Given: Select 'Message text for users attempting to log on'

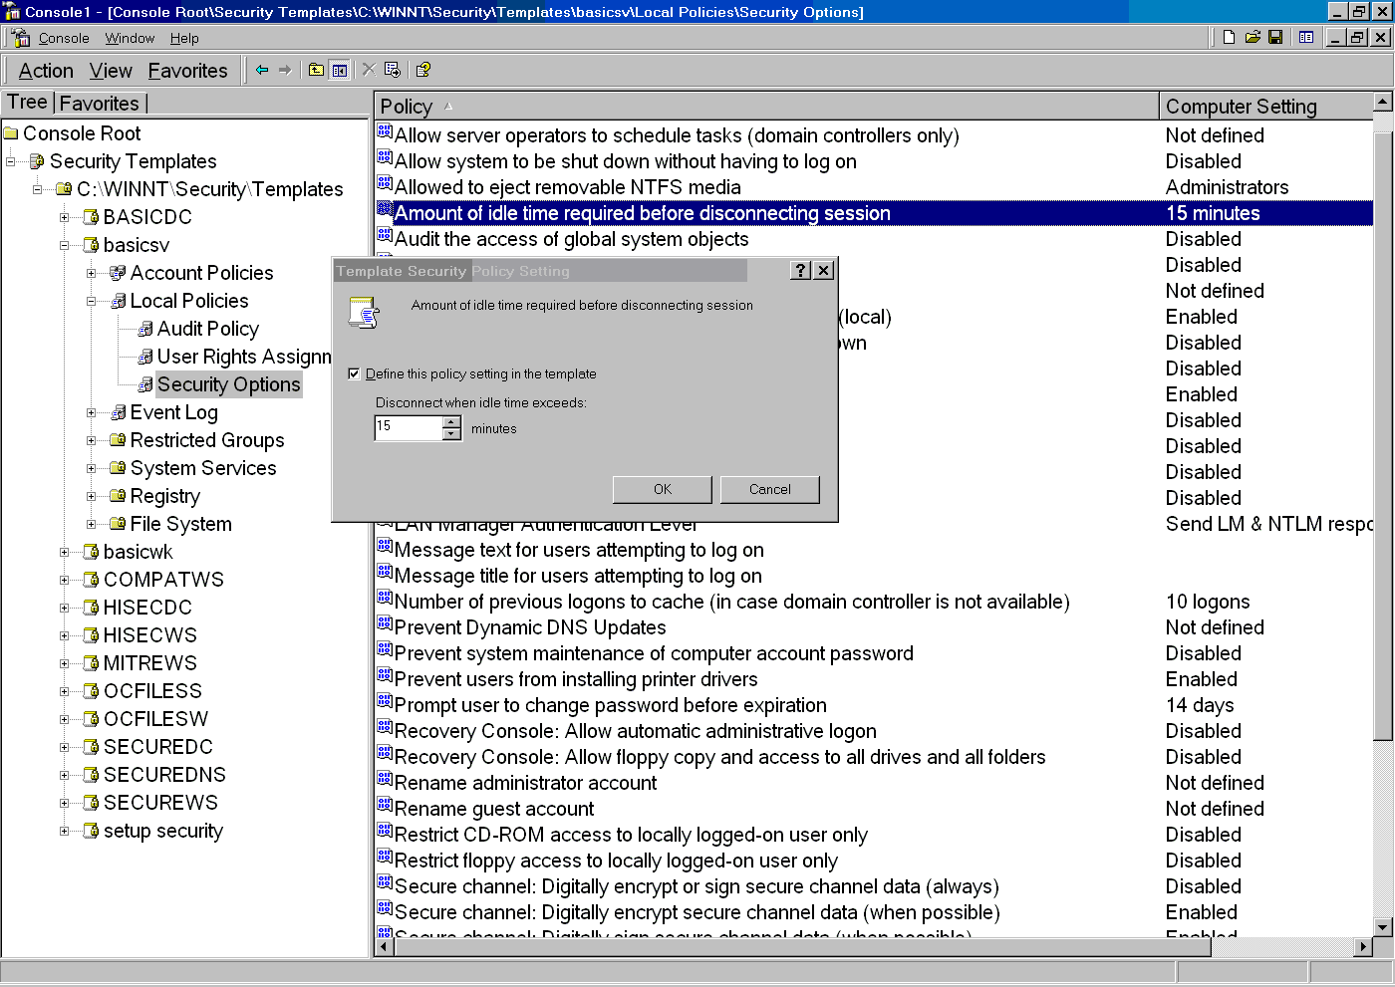Looking at the screenshot, I should point(579,550).
